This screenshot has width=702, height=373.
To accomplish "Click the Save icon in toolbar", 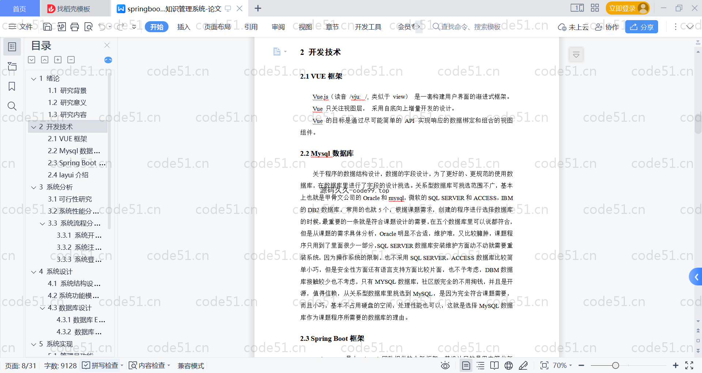I will [x=48, y=27].
